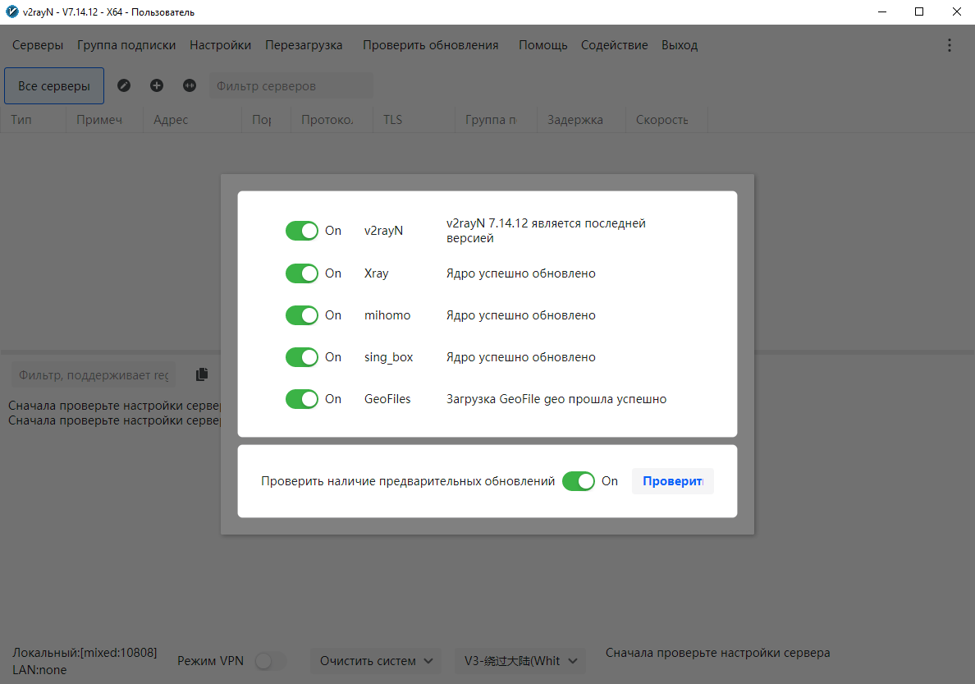Open the V3 routing rule dropdown
This screenshot has height=684, width=975.
520,661
